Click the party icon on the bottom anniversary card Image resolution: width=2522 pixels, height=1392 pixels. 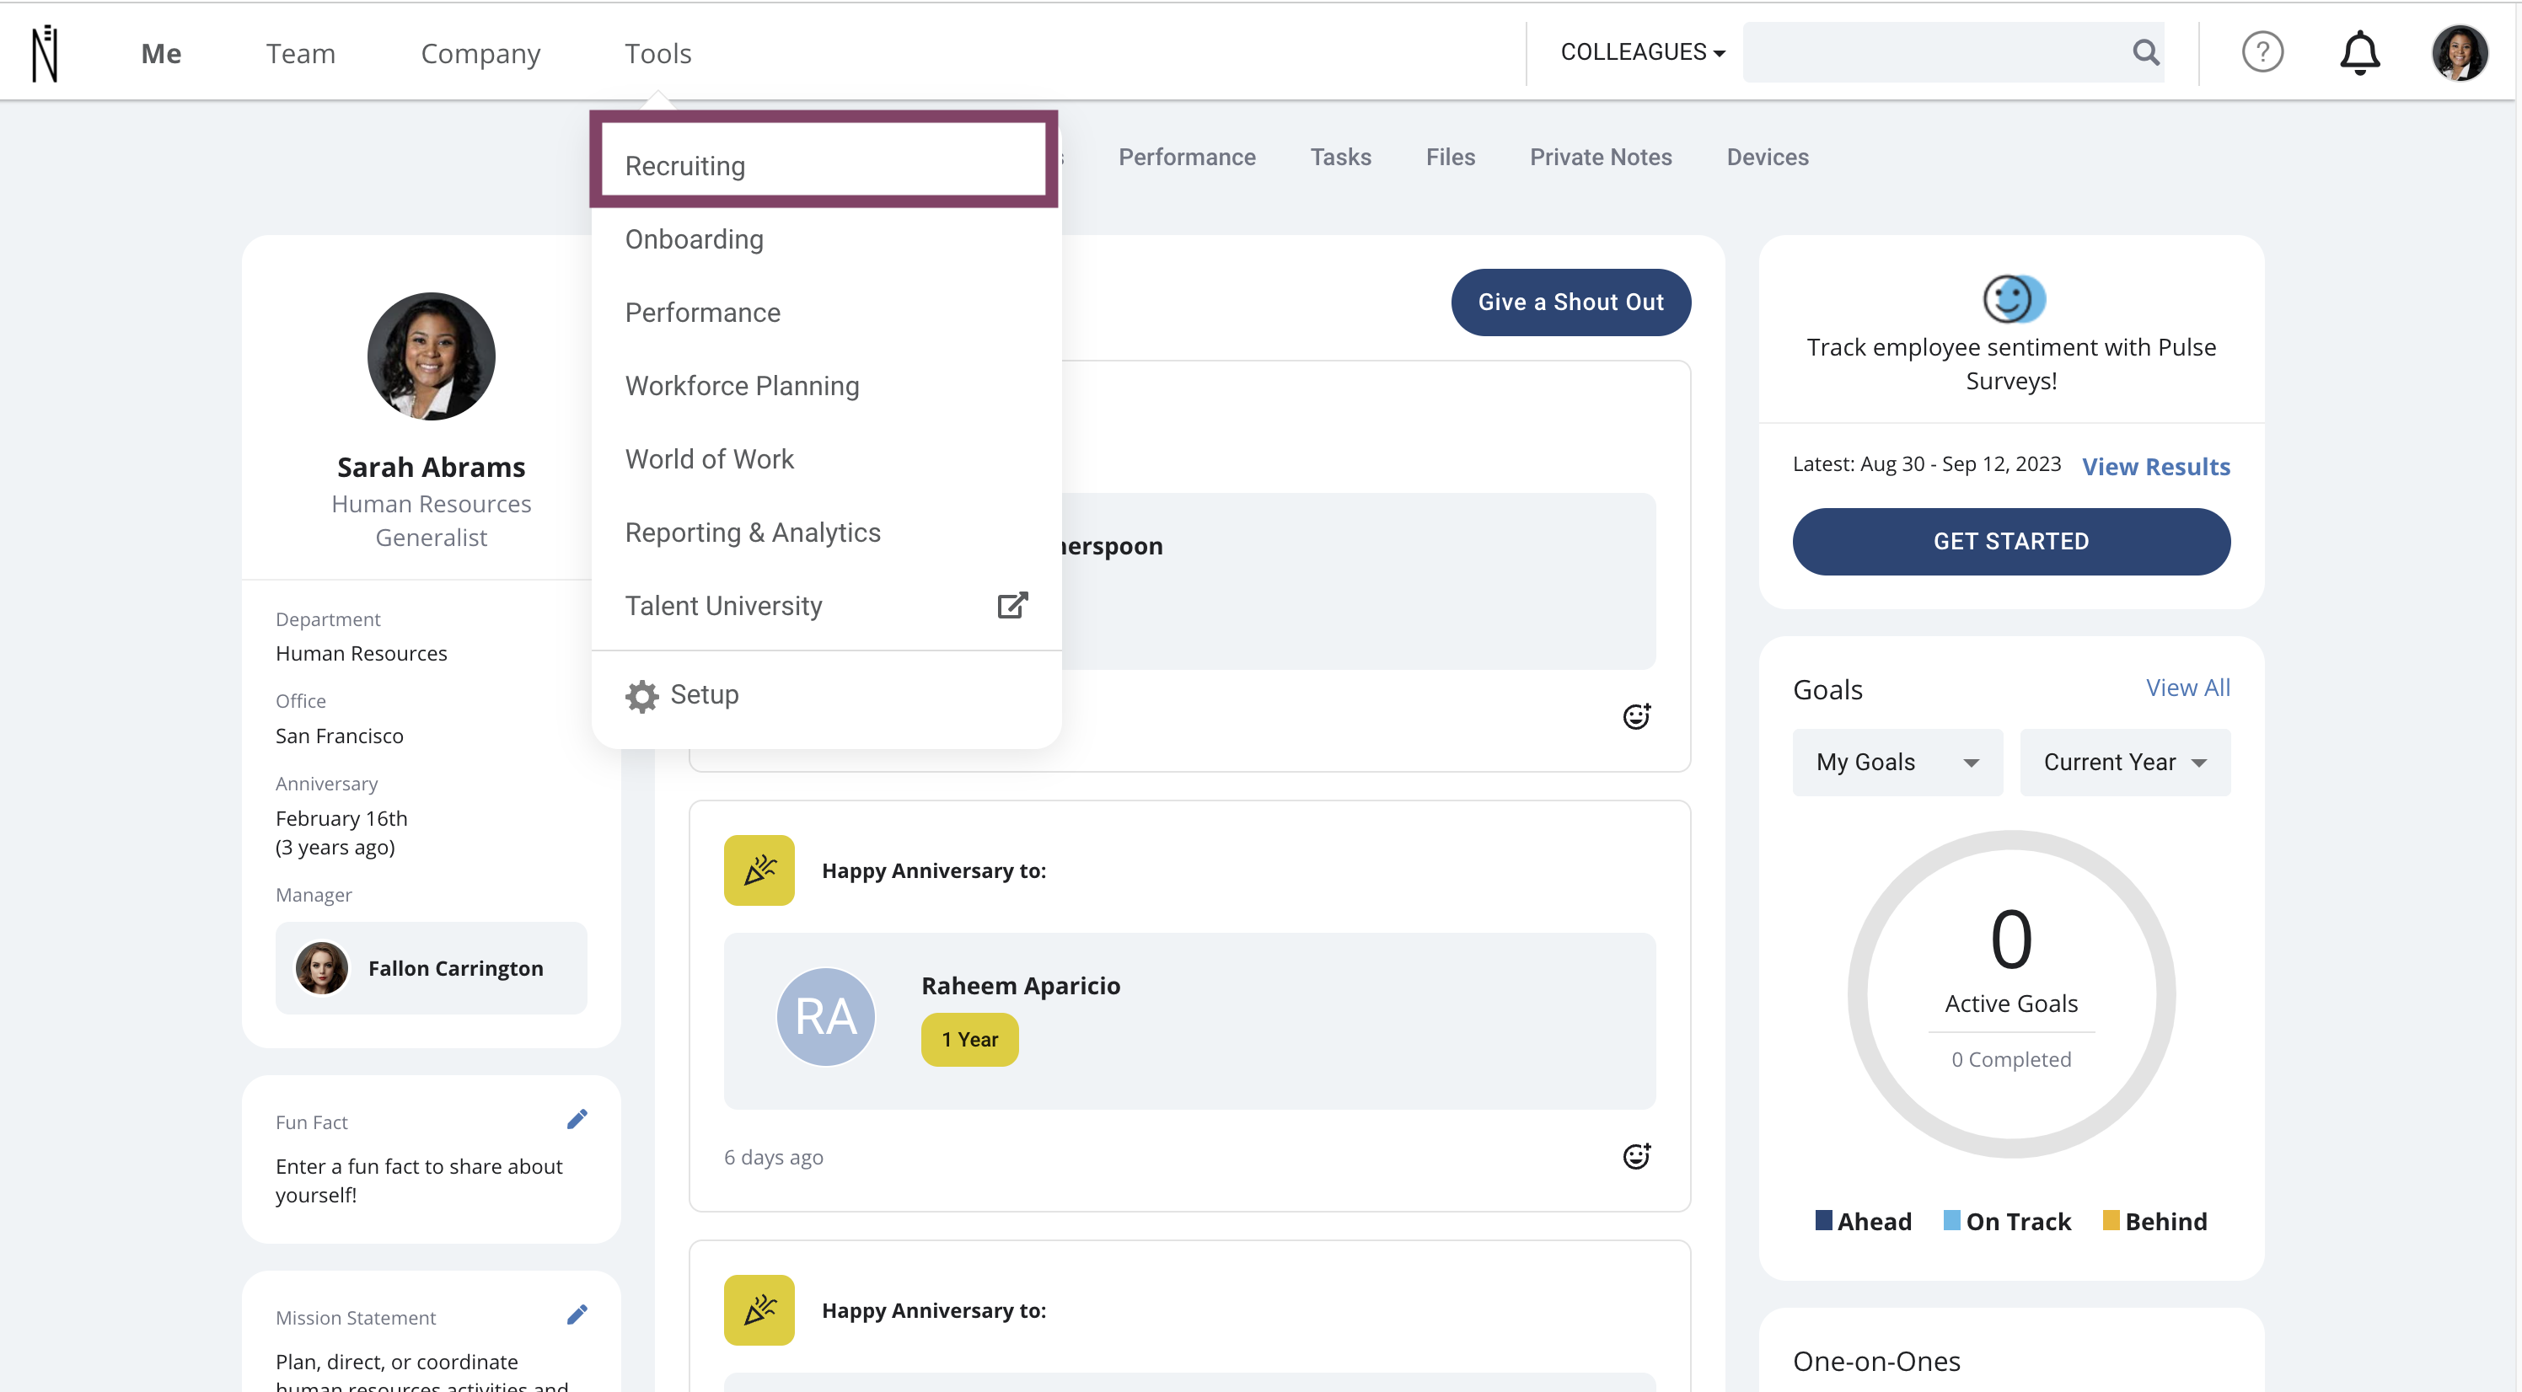759,1309
